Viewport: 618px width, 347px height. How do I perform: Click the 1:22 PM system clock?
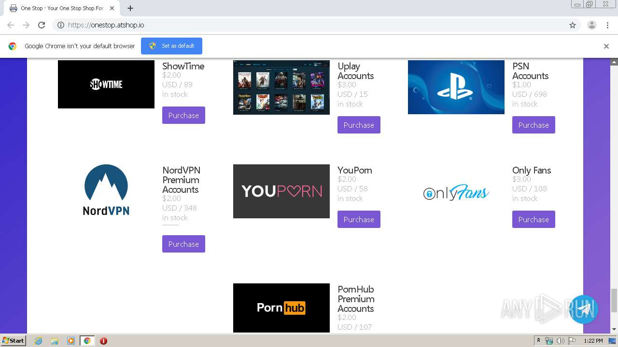tap(593, 341)
